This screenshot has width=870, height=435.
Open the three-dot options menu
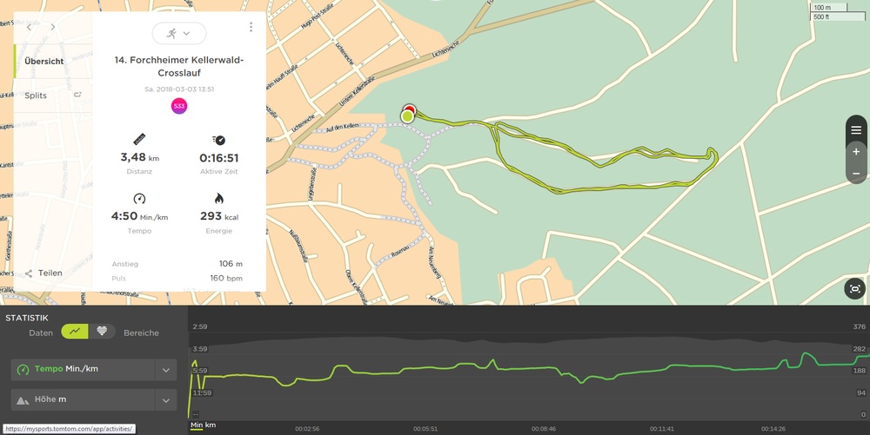click(251, 27)
